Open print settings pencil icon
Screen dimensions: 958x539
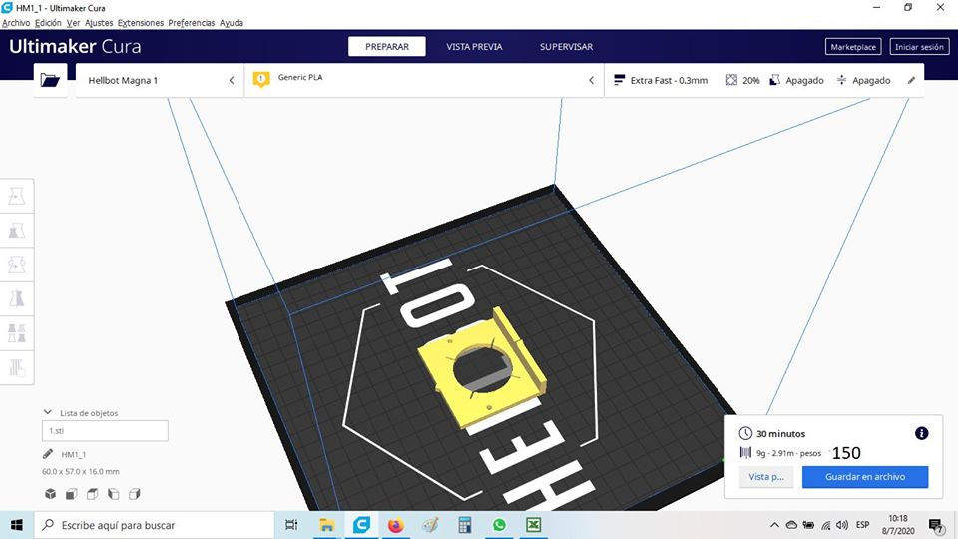(x=911, y=80)
